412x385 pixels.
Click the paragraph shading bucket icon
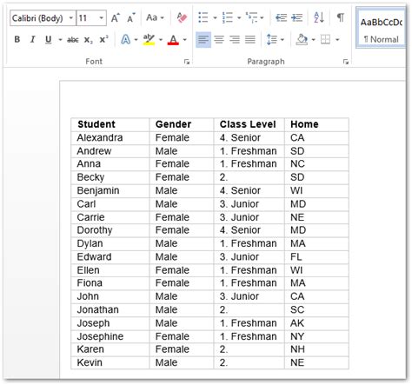(302, 39)
